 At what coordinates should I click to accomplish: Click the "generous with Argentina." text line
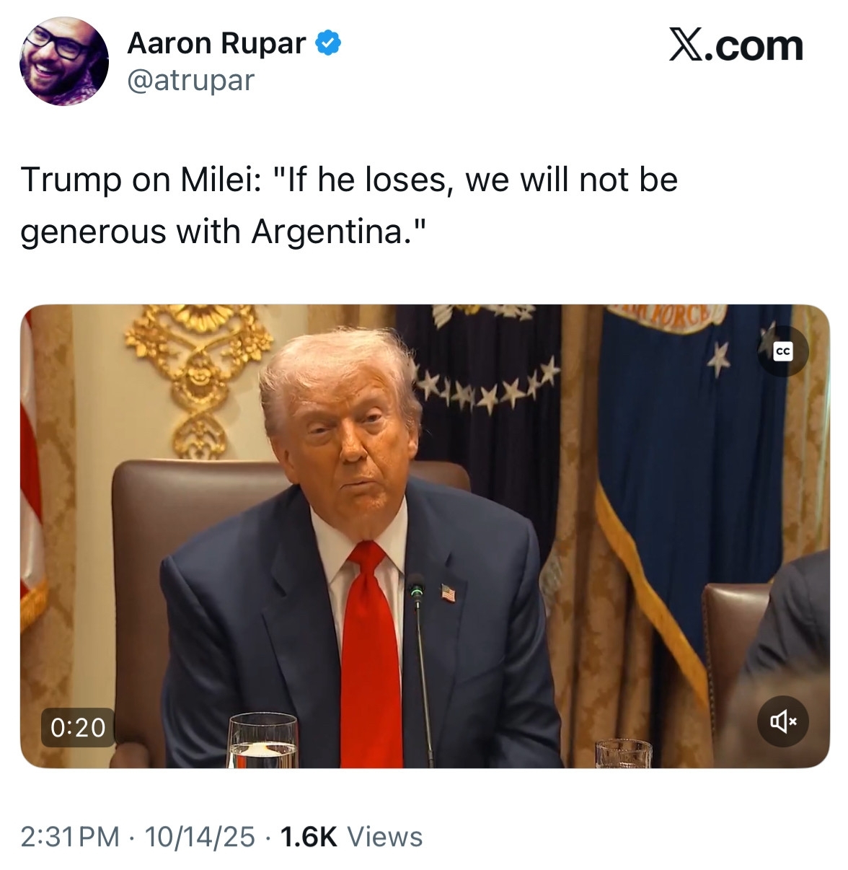point(224,232)
